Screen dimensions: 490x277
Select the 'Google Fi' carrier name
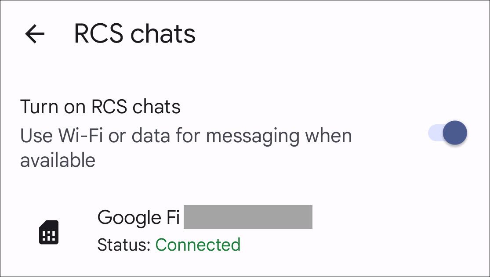point(138,217)
